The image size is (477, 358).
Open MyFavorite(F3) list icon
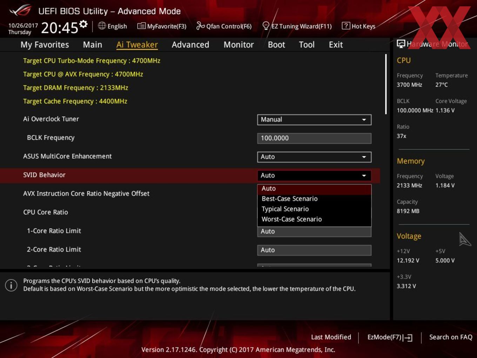click(141, 26)
